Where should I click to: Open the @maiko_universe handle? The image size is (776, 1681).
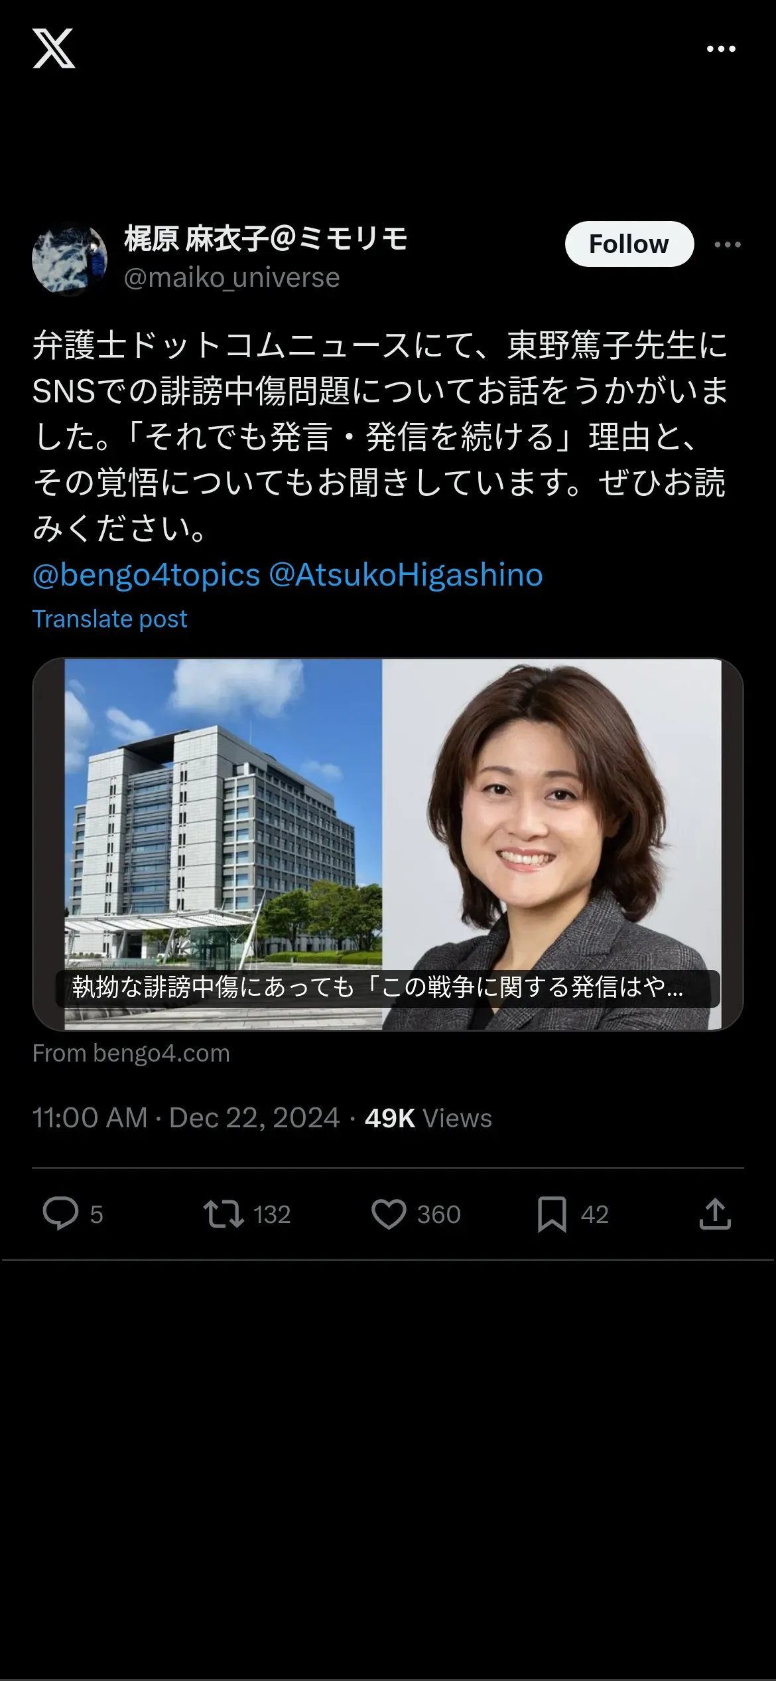tap(231, 278)
